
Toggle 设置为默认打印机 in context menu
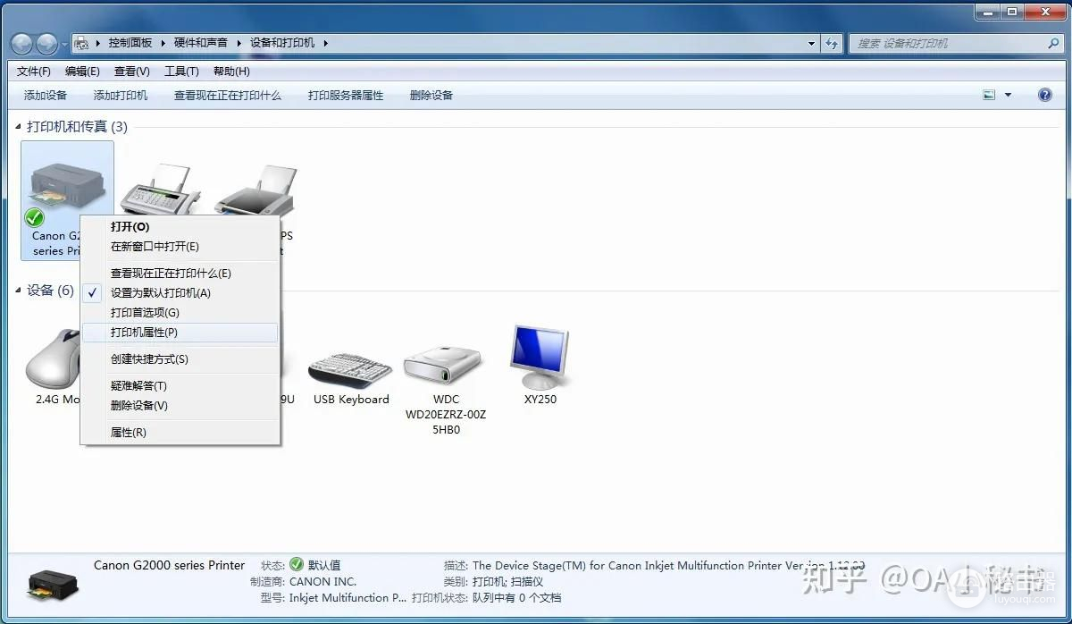point(160,293)
